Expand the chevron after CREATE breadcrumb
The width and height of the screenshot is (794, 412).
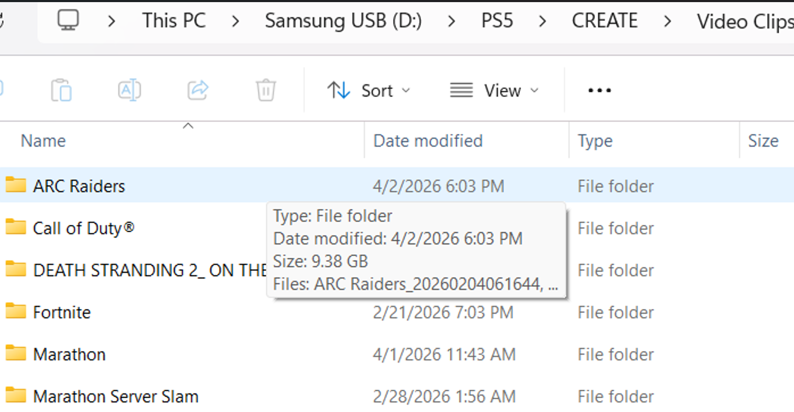click(x=667, y=21)
